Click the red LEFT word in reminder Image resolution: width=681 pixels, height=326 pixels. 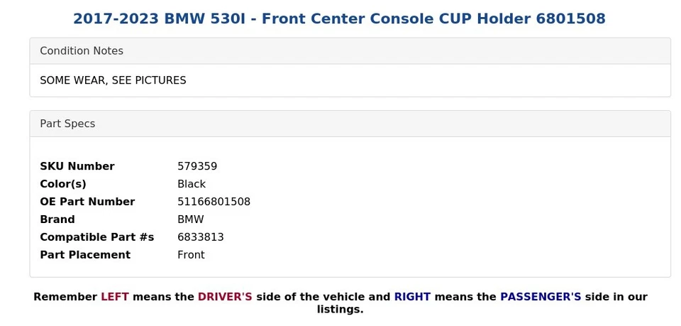pyautogui.click(x=115, y=297)
